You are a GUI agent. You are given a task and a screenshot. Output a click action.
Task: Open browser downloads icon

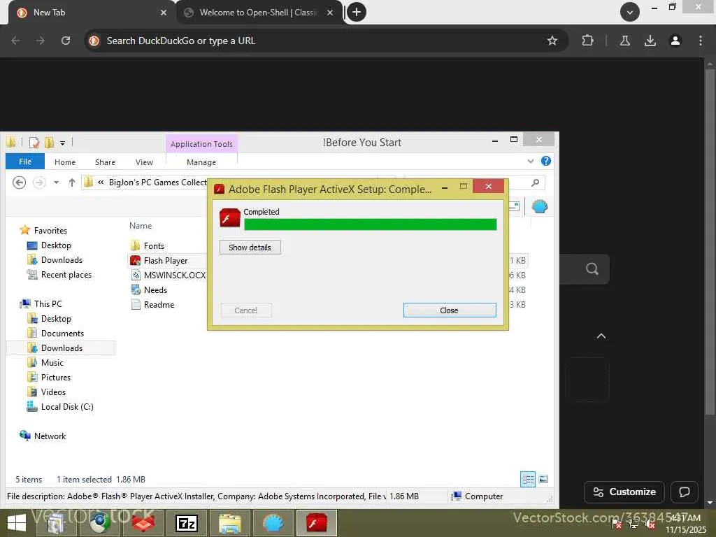pyautogui.click(x=650, y=41)
